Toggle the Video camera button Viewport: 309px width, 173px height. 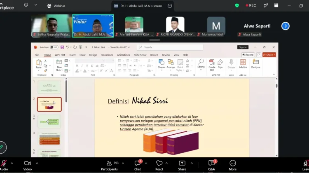tap(27, 165)
